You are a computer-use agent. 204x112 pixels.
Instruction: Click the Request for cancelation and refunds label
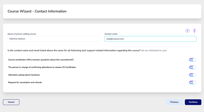(x=25, y=82)
